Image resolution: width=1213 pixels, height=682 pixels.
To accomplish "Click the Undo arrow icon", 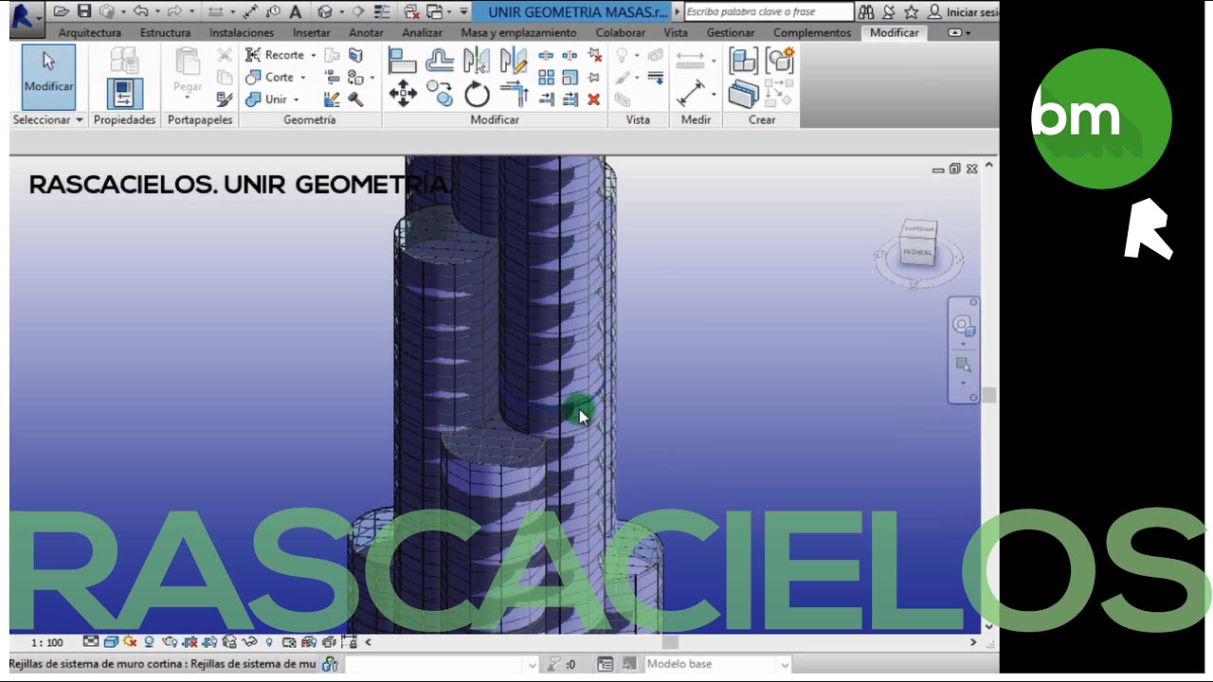I will [140, 11].
